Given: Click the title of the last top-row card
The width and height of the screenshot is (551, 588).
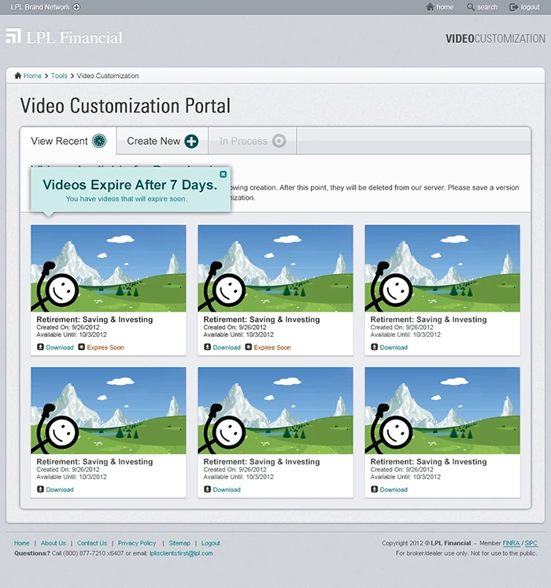Looking at the screenshot, I should click(x=429, y=320).
